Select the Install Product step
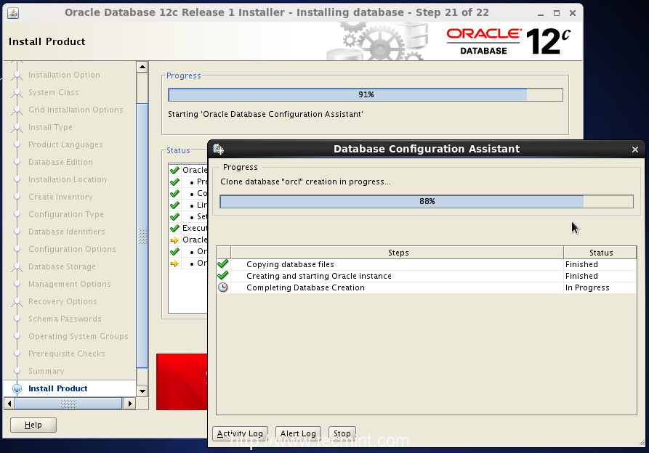This screenshot has width=649, height=453. click(57, 388)
